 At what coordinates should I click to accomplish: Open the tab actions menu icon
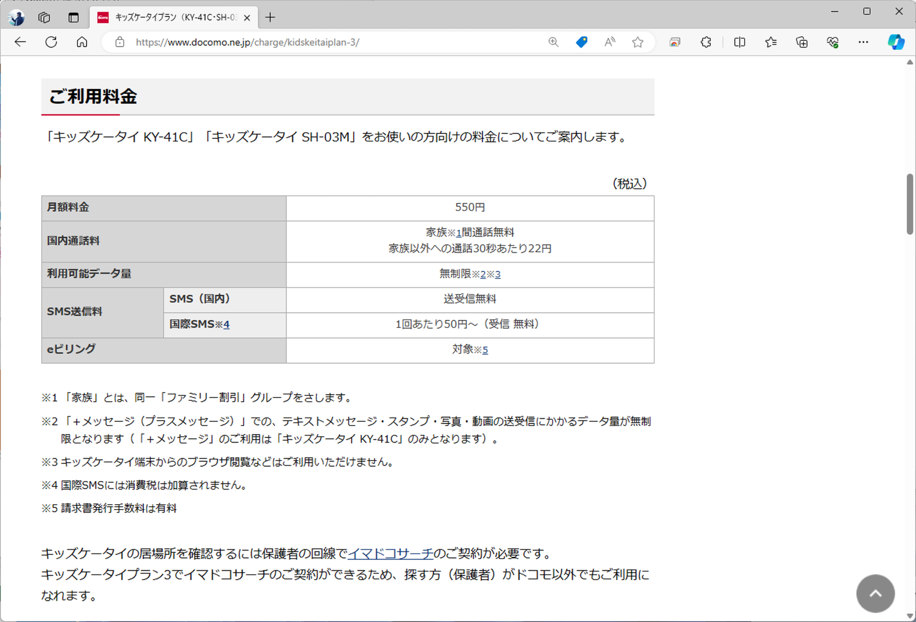coord(73,17)
